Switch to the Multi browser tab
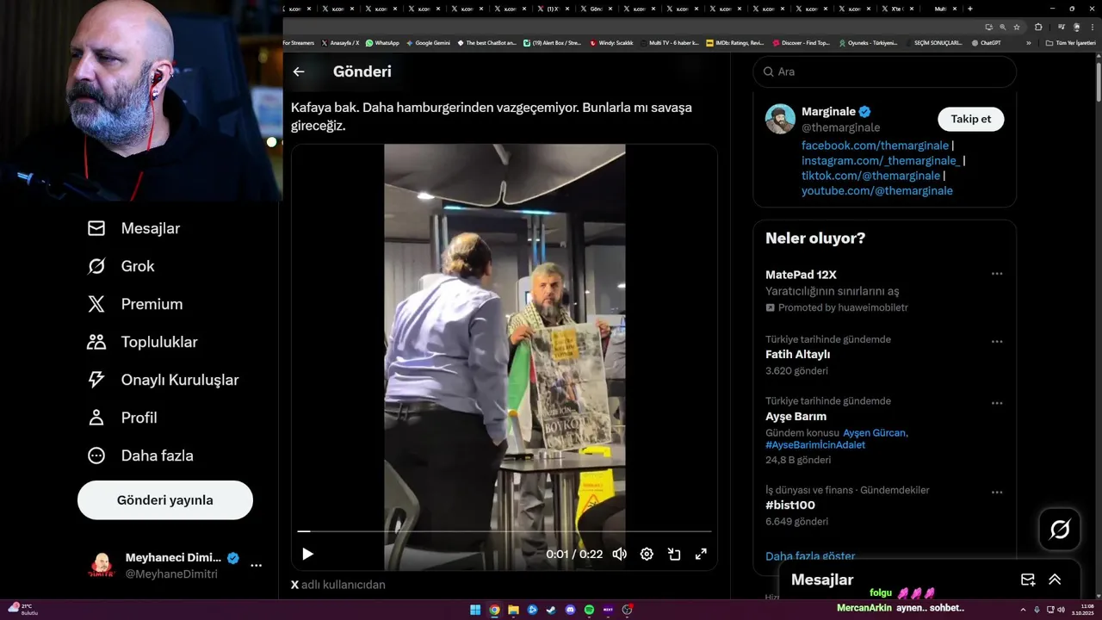The image size is (1102, 620). (940, 9)
